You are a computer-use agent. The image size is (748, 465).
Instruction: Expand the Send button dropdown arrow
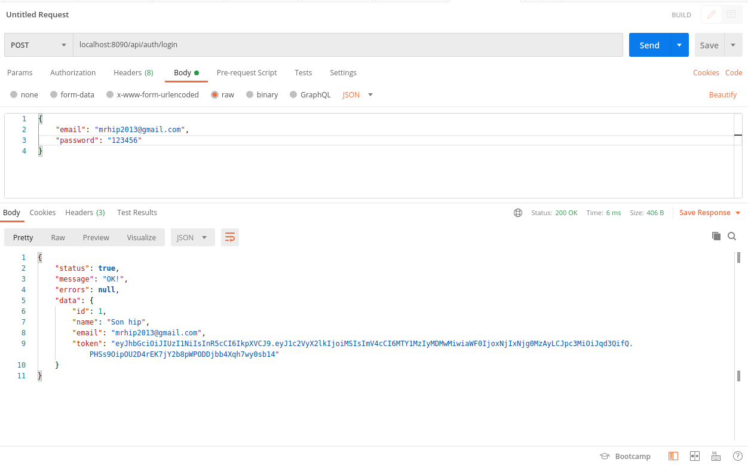679,45
